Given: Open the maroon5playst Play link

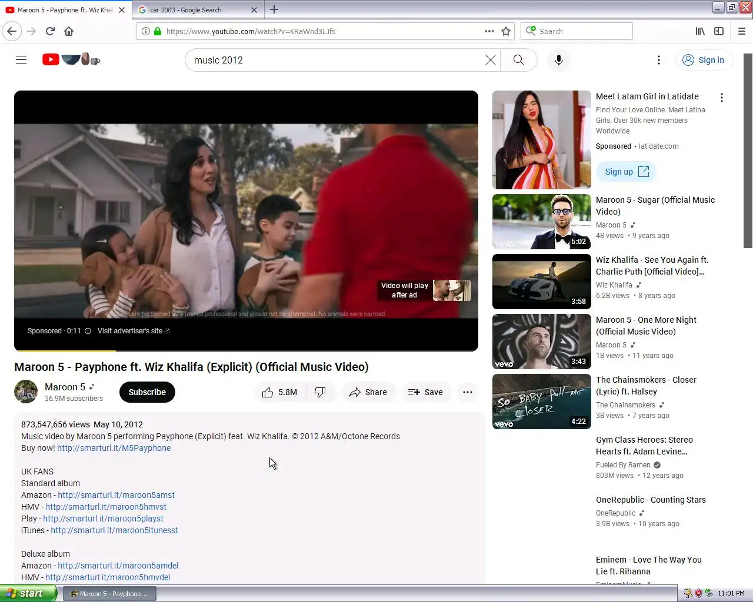Looking at the screenshot, I should (103, 519).
